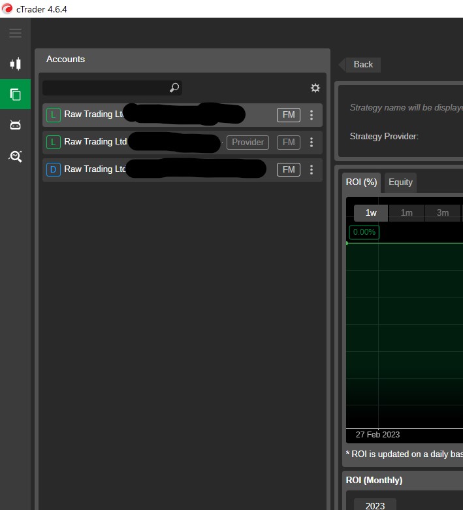
Task: Open options menu for demo account row
Action: point(311,169)
